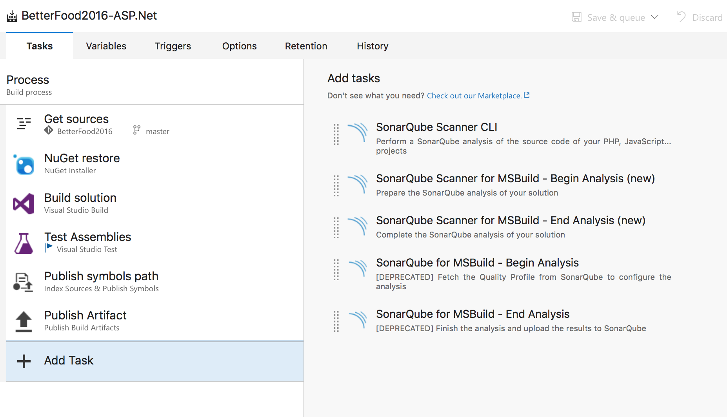The image size is (727, 417).
Task: Add SonarQube for MSBuild - End Analysis task
Action: coord(473,314)
